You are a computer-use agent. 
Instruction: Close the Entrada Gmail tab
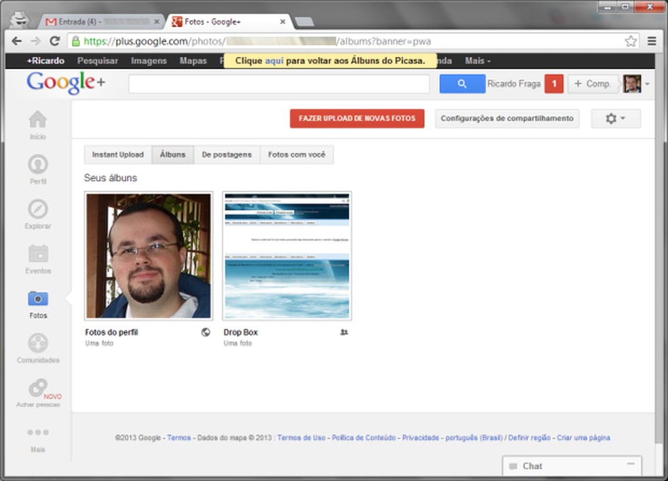point(156,21)
